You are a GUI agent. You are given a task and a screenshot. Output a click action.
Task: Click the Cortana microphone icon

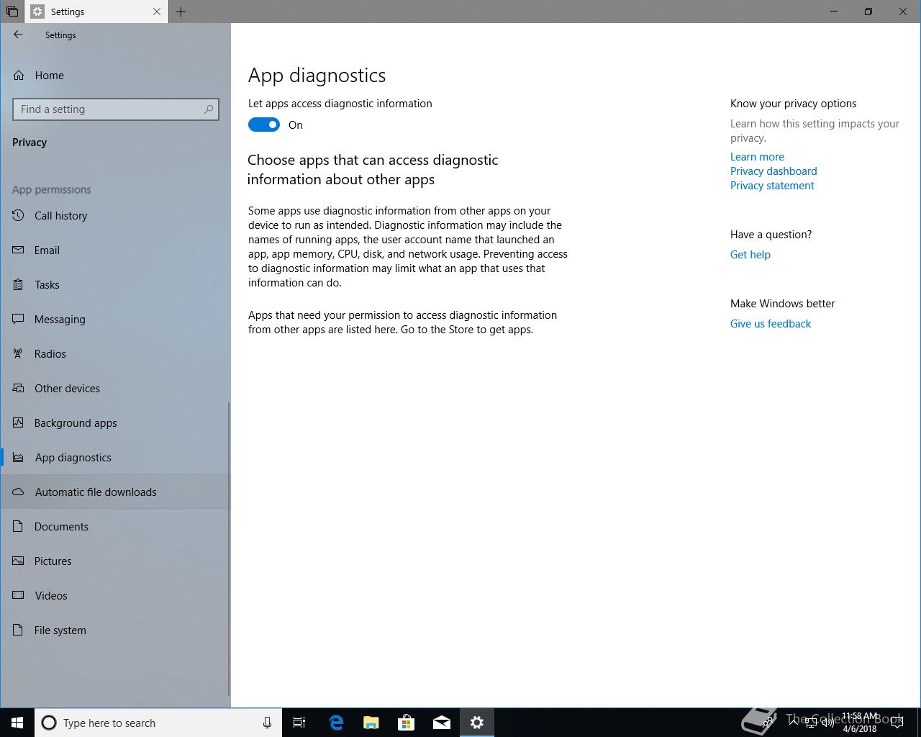(267, 723)
